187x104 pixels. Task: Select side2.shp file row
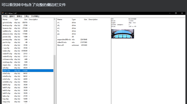[x=28, y=74]
